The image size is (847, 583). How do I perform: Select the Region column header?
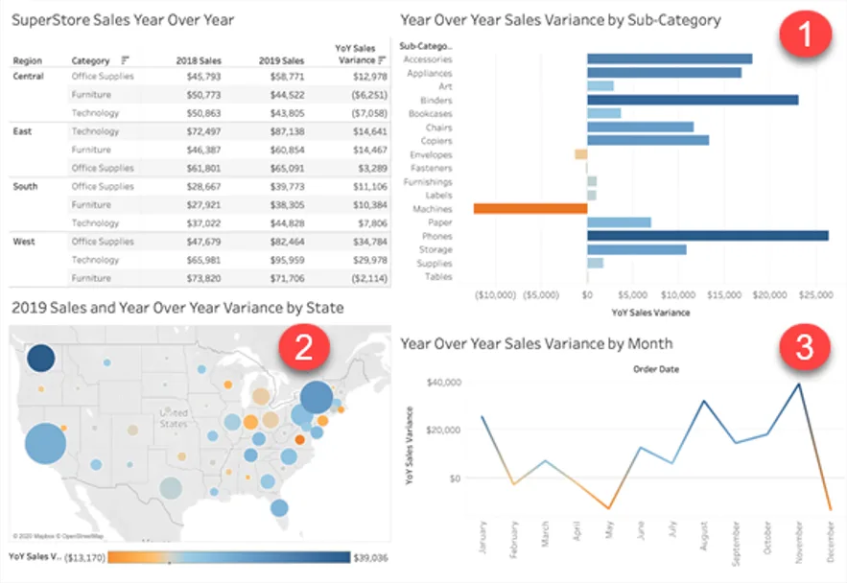(x=28, y=60)
